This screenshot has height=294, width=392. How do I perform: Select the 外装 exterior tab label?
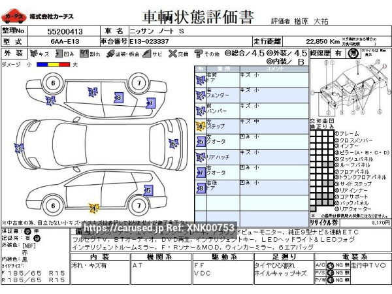coord(14,53)
